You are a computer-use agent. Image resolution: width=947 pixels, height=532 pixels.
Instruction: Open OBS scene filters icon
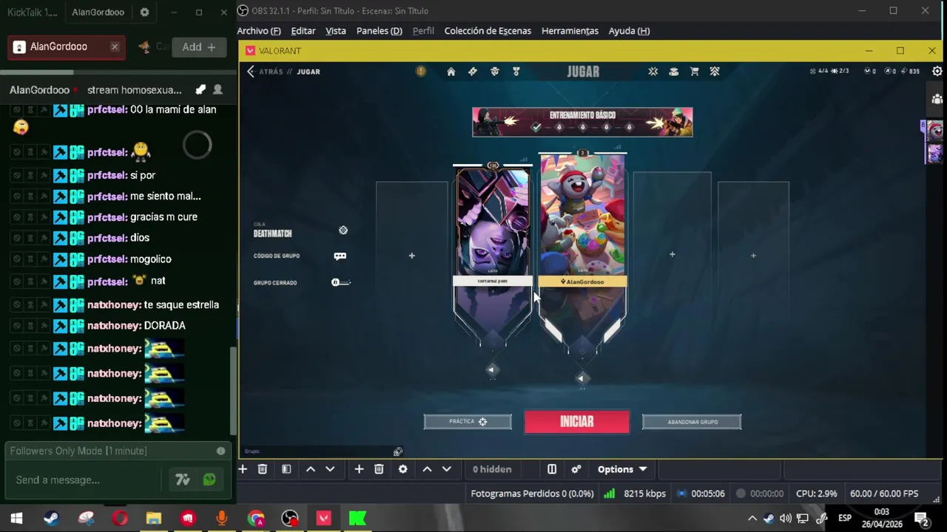(286, 469)
